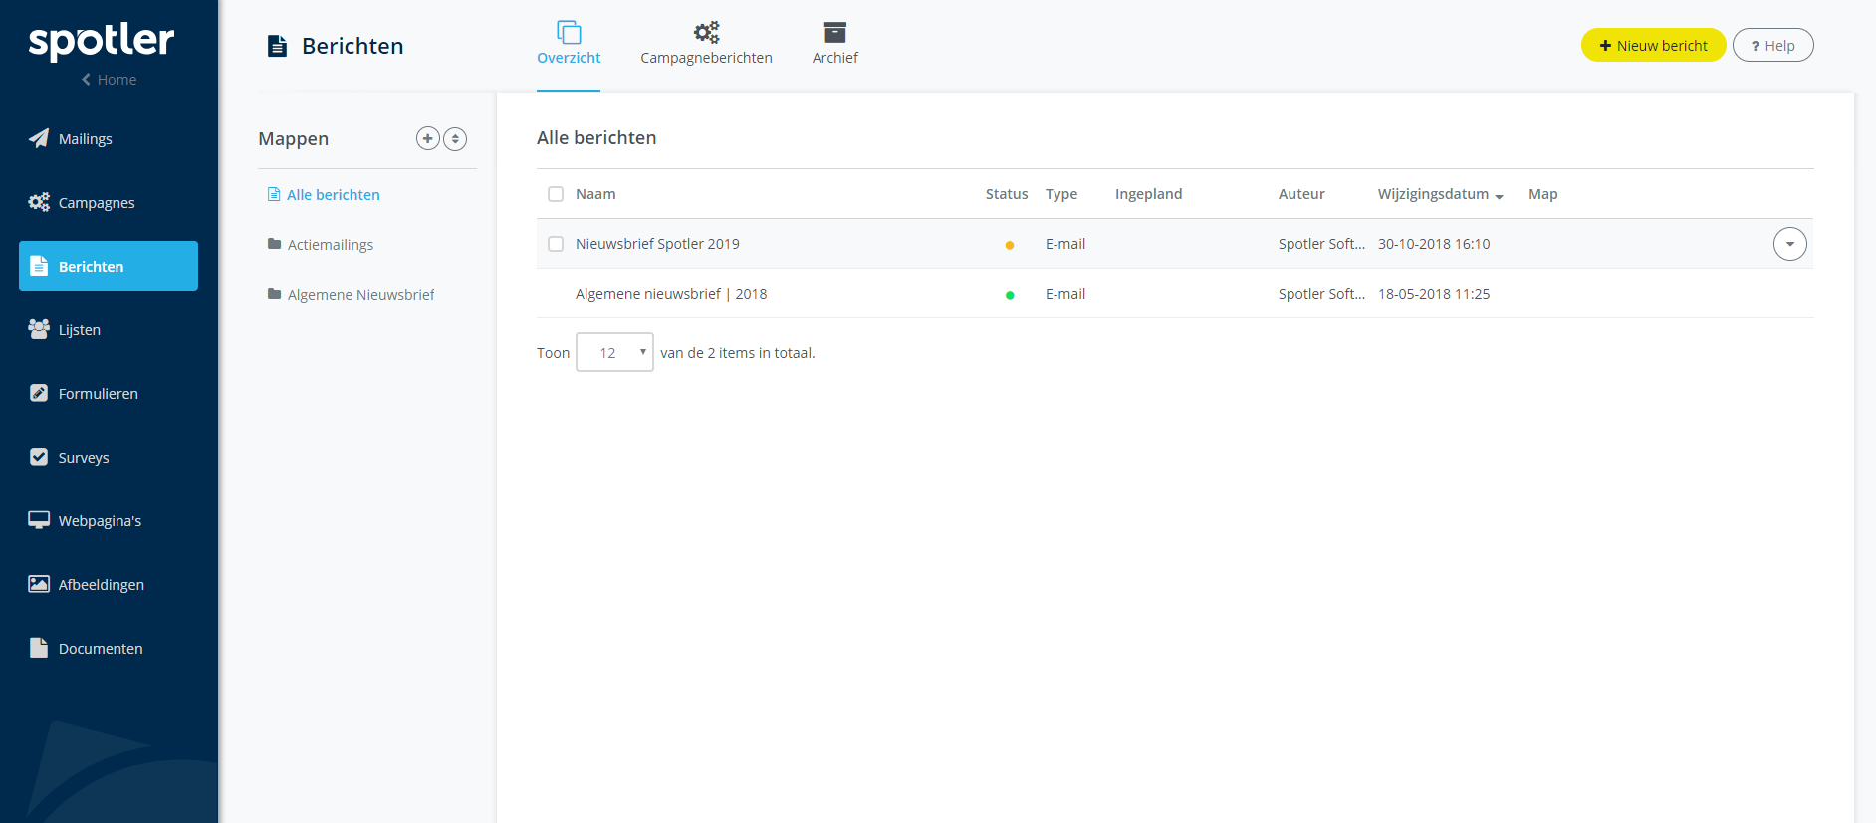Open message Nieuwsbrief Spotler 2019

pyautogui.click(x=657, y=244)
